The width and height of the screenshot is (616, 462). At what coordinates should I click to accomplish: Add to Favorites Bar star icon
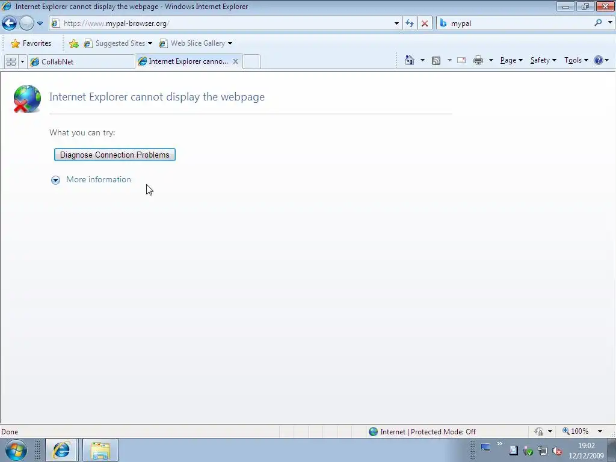tap(73, 43)
